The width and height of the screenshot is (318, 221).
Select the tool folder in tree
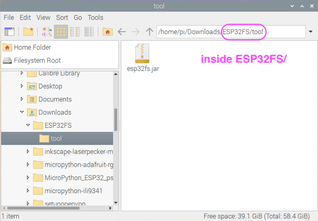point(57,138)
